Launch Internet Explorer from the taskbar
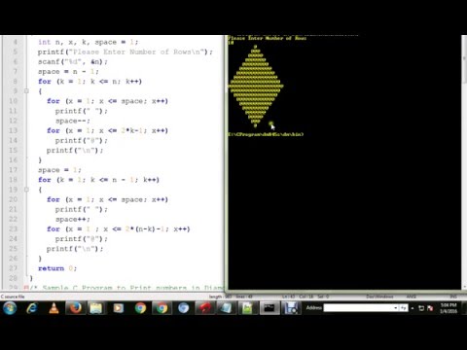467x350 pixels. tap(32, 308)
